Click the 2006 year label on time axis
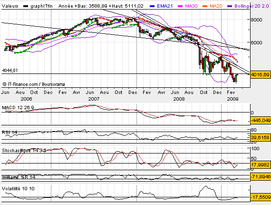 [x=26, y=99]
